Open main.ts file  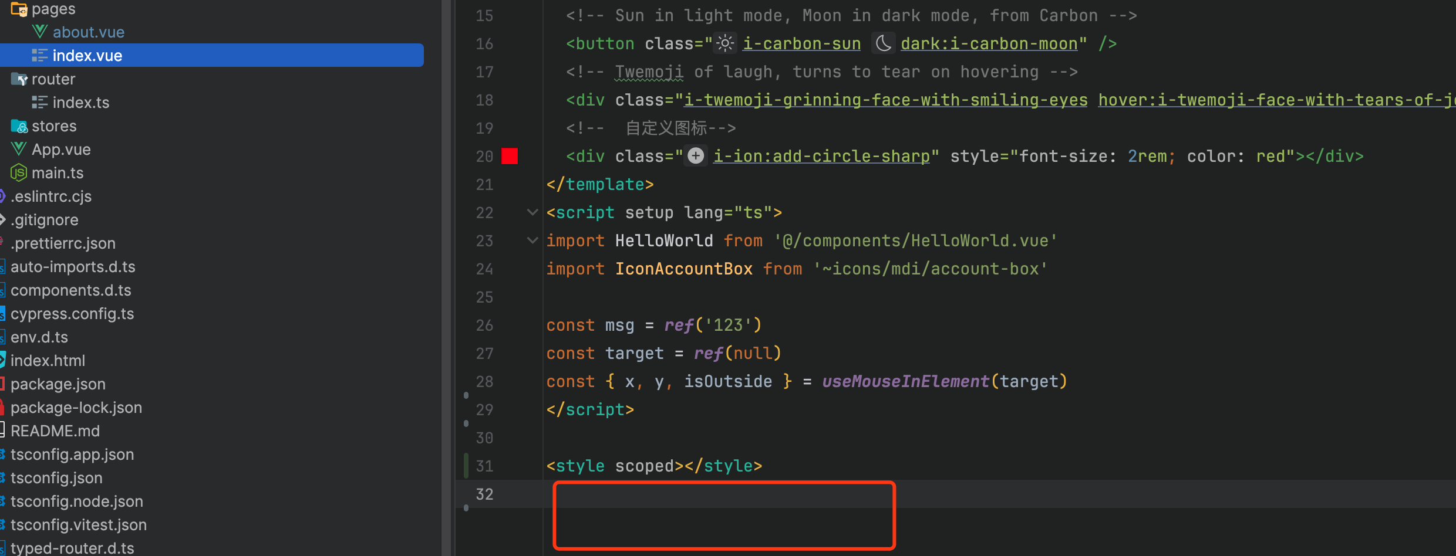[58, 172]
